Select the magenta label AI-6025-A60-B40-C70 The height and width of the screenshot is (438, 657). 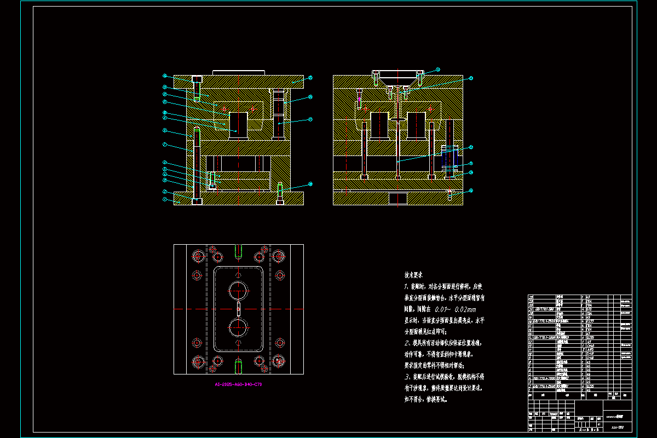[x=238, y=385]
